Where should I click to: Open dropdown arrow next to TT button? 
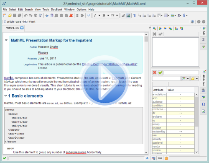click(x=117, y=16)
